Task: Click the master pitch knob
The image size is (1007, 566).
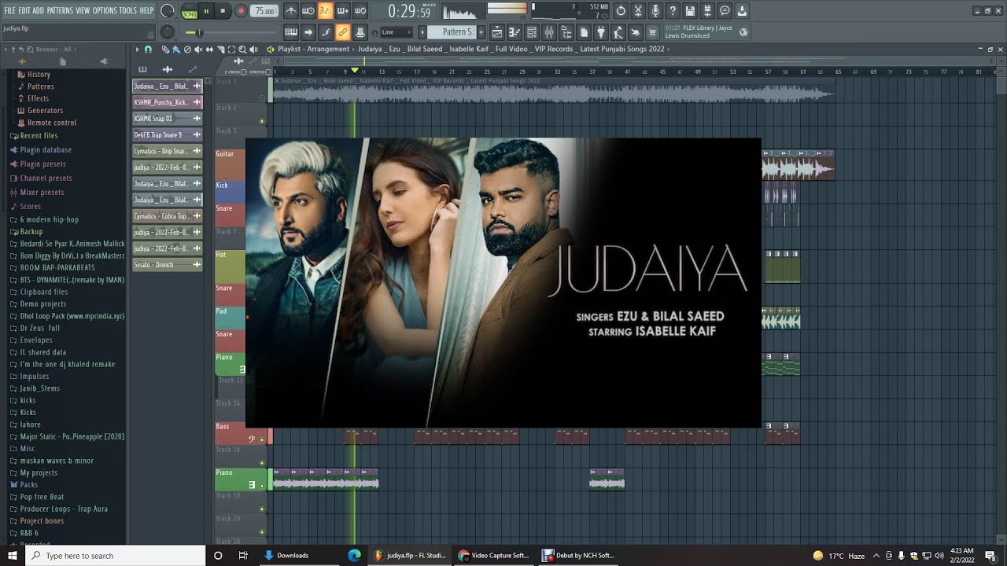Action: pyautogui.click(x=168, y=32)
